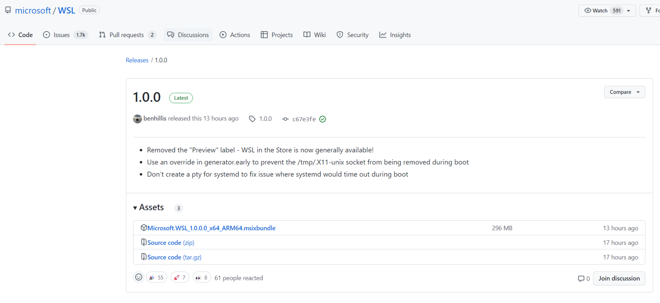This screenshot has height=303, width=660.
Task: Toggle the tada reaction with 55
Action: (x=156, y=277)
